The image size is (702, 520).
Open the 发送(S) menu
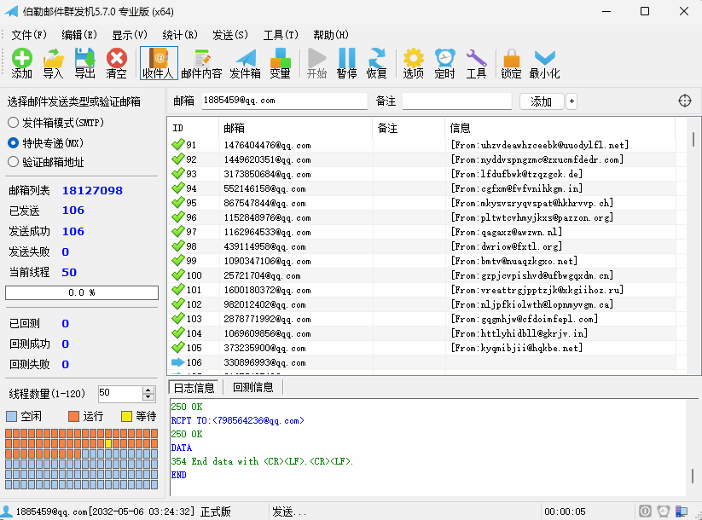pos(230,35)
